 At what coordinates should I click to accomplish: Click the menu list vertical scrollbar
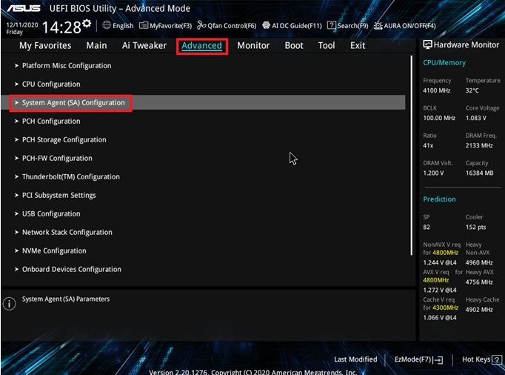click(x=411, y=156)
